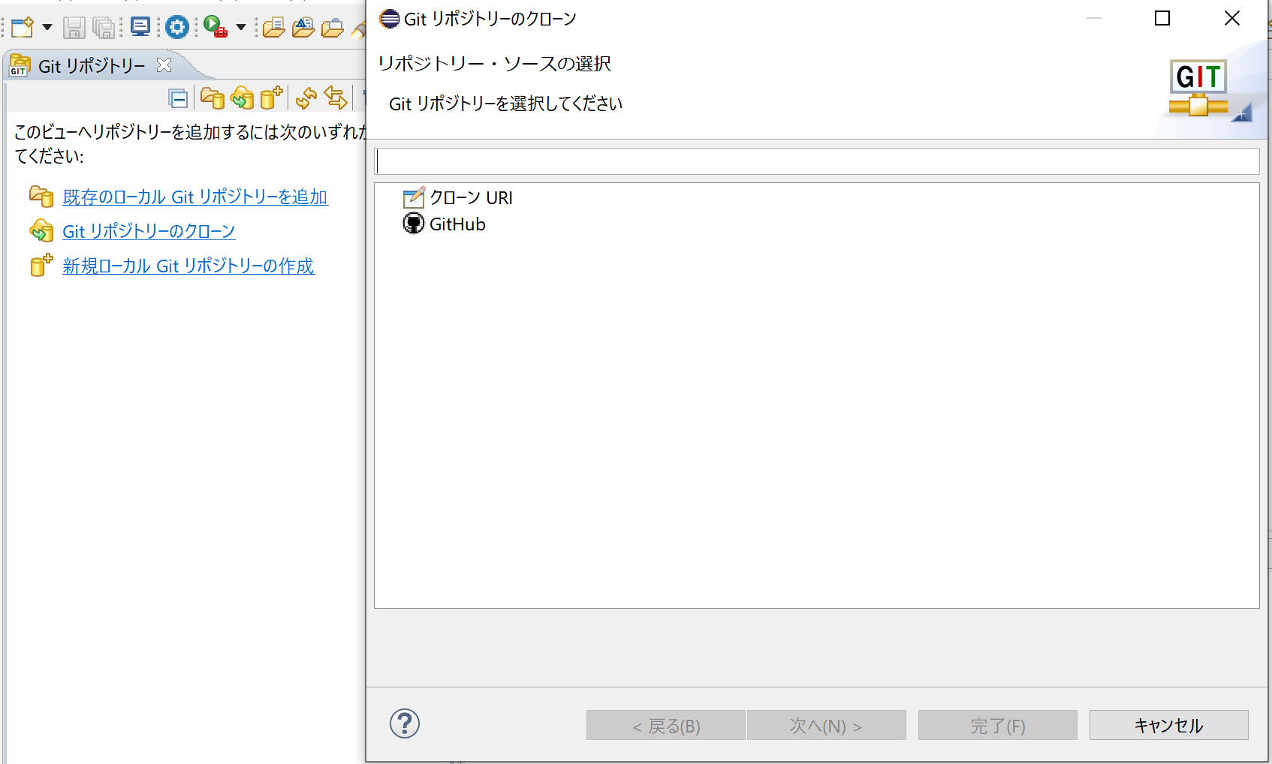This screenshot has width=1272, height=764.
Task: Open the Save icon in main toolbar
Action: (x=74, y=27)
